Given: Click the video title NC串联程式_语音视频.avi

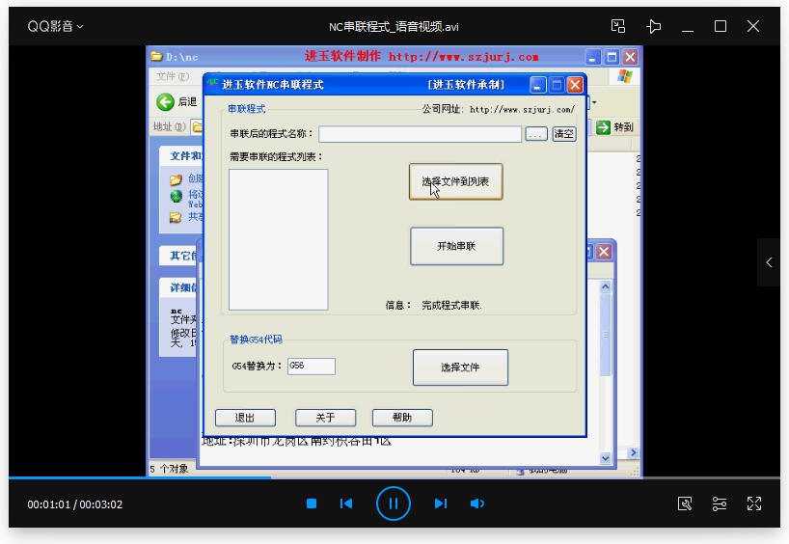Looking at the screenshot, I should (394, 27).
